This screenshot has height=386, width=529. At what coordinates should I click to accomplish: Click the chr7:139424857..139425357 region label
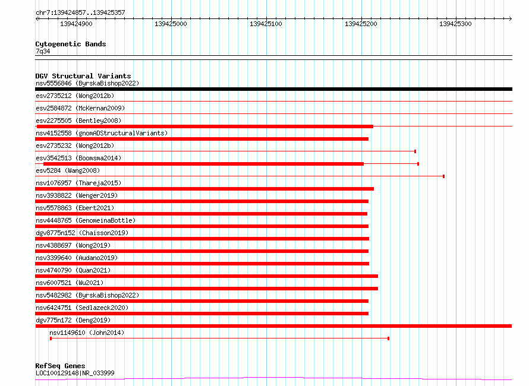click(x=80, y=12)
